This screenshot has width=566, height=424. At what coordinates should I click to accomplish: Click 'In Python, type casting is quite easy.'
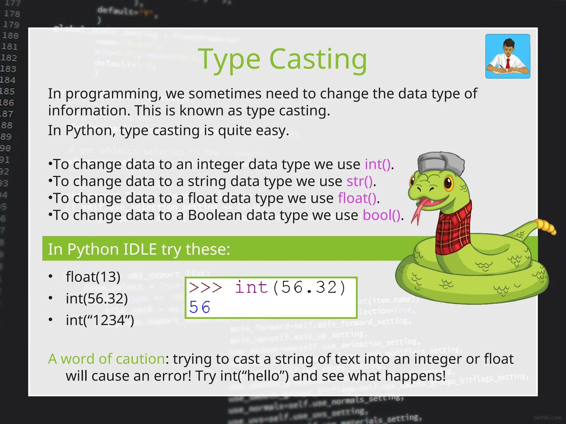point(169,130)
